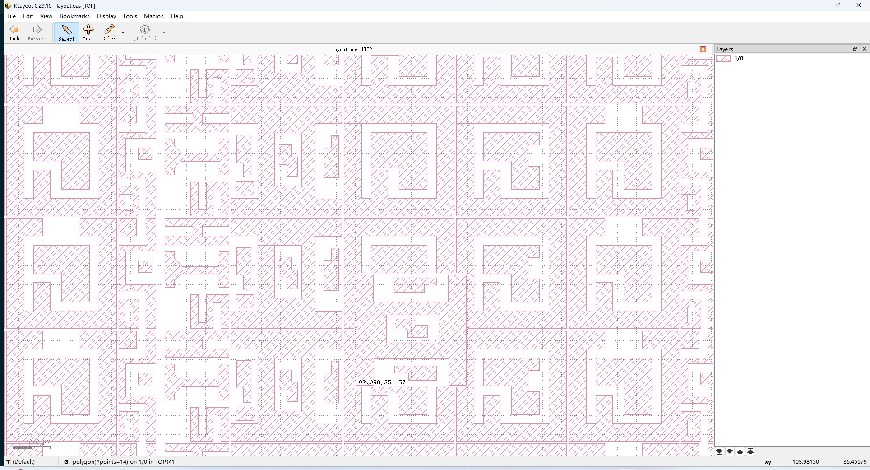870x470 pixels.
Task: Open the Macros menu
Action: (x=154, y=16)
